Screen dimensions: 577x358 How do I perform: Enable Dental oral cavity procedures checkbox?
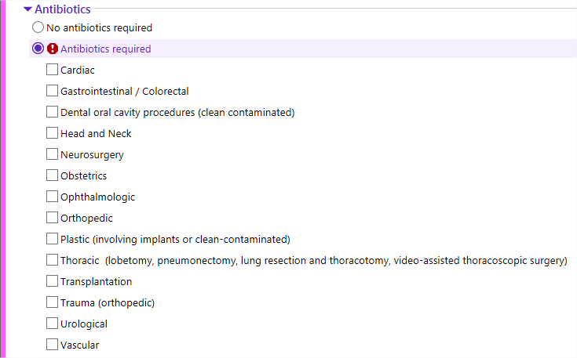point(52,112)
